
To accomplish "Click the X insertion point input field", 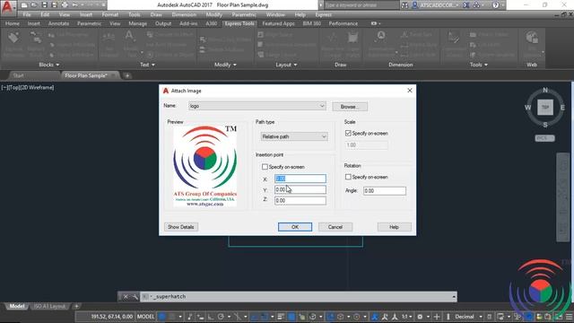I will click(x=300, y=179).
